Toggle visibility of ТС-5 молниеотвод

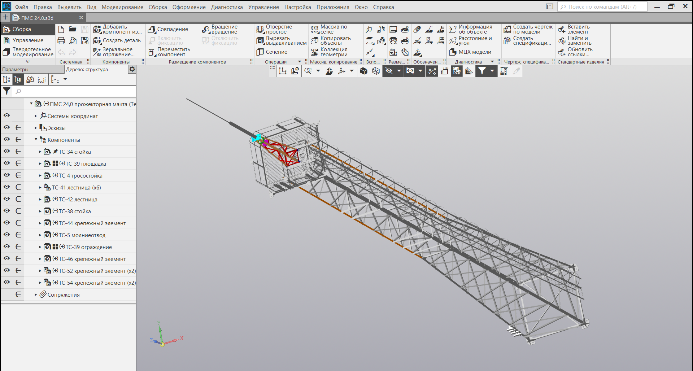click(x=7, y=235)
